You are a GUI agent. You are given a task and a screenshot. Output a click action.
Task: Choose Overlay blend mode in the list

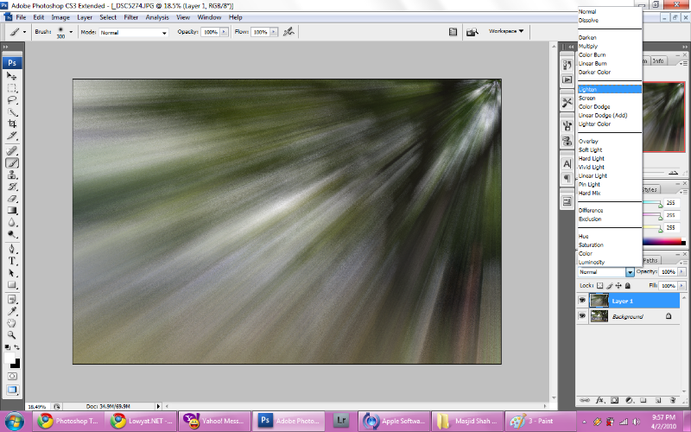click(x=589, y=142)
